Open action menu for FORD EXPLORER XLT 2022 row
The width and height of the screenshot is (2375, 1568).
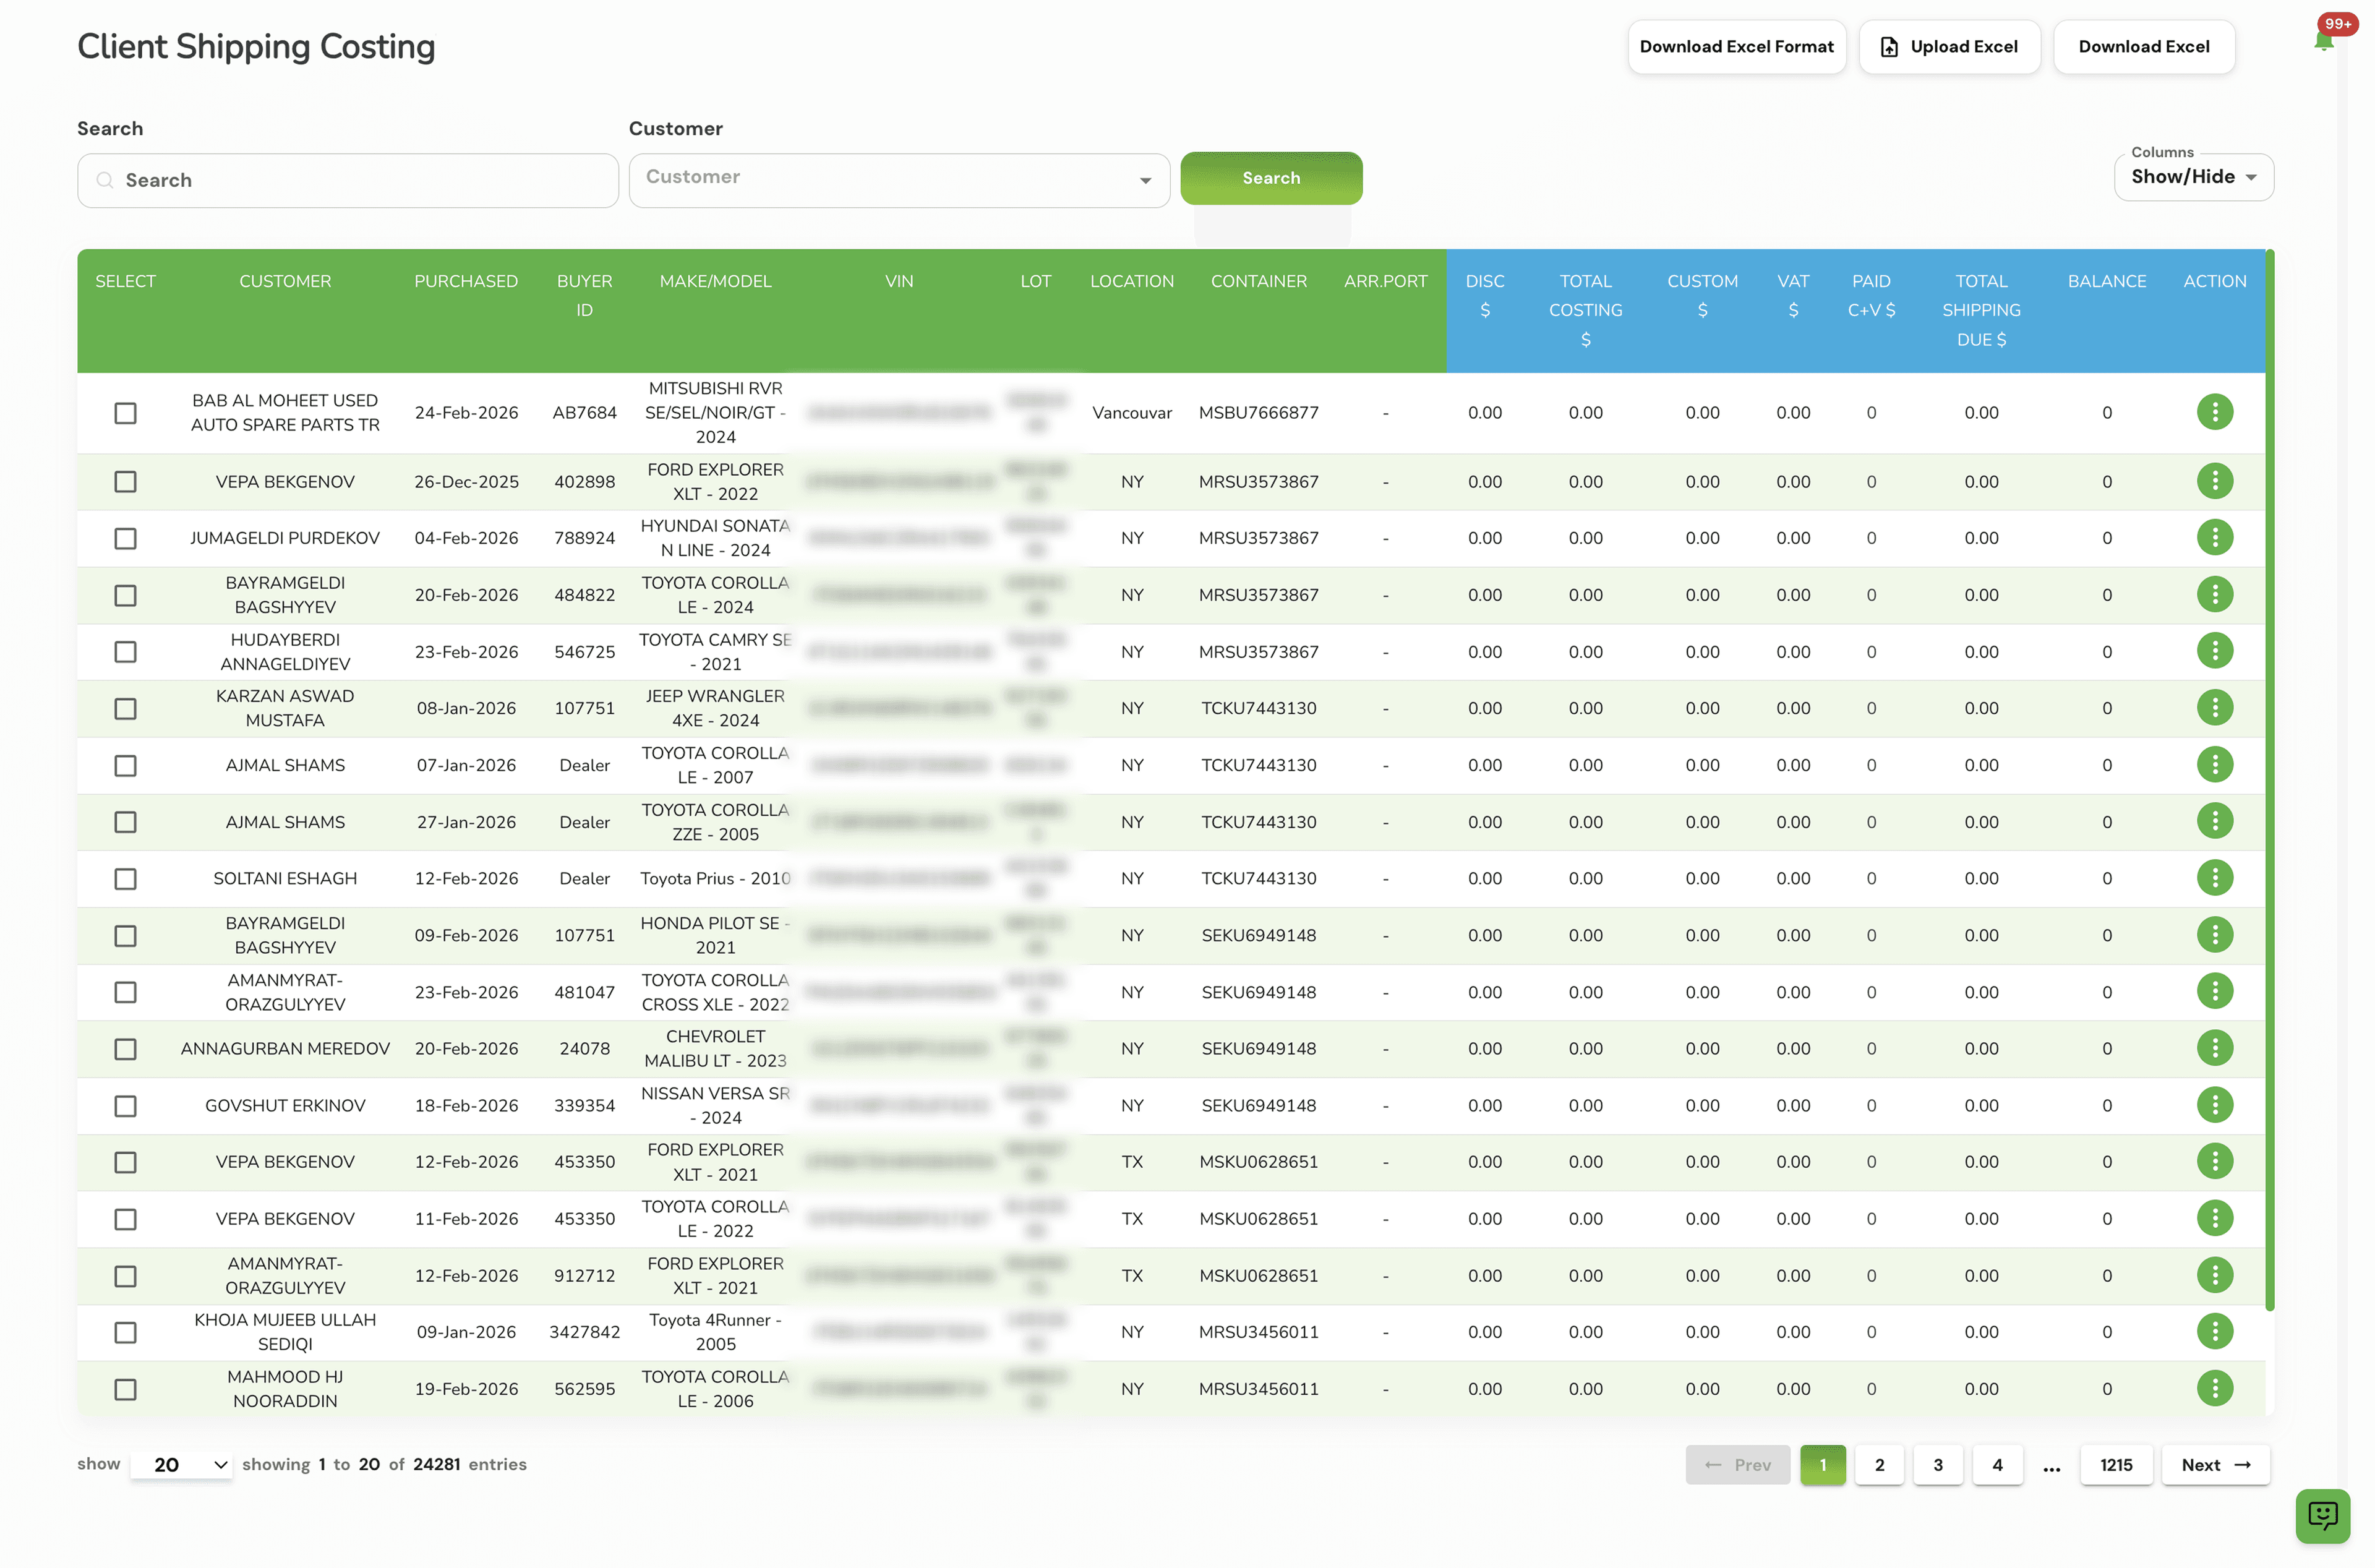coord(2214,481)
